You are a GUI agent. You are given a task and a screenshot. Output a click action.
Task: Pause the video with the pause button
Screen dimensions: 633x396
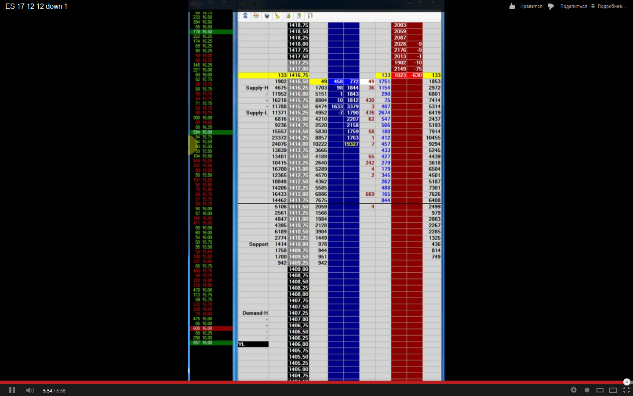(x=12, y=390)
